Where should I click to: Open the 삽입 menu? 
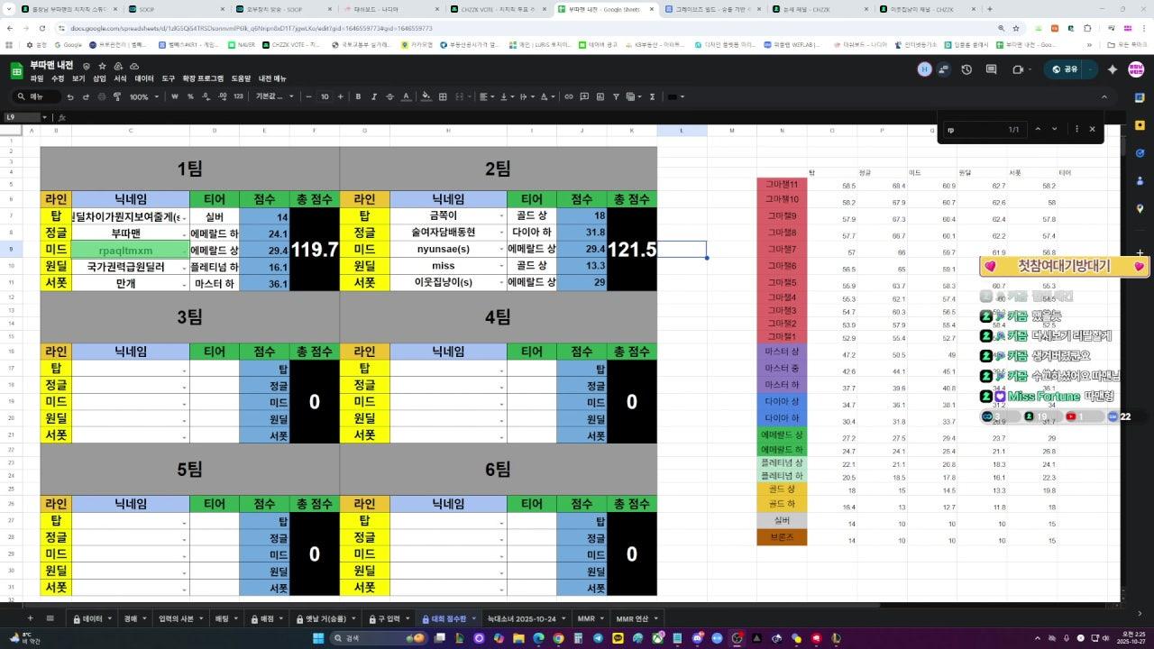[99, 78]
